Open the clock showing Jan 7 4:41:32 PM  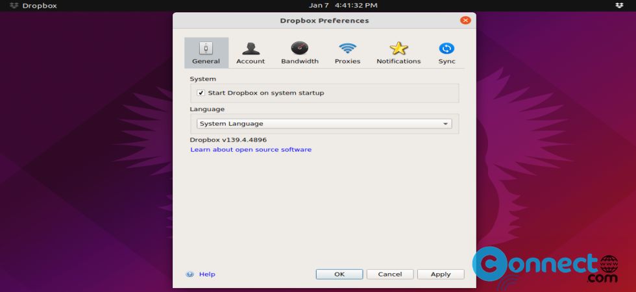pos(343,6)
